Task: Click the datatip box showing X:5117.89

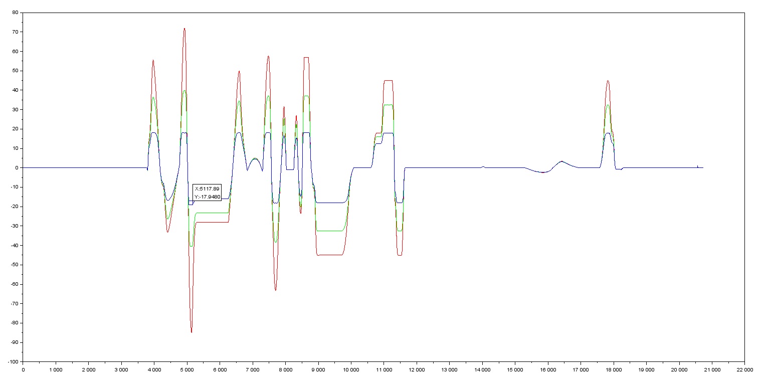Action: tap(208, 193)
